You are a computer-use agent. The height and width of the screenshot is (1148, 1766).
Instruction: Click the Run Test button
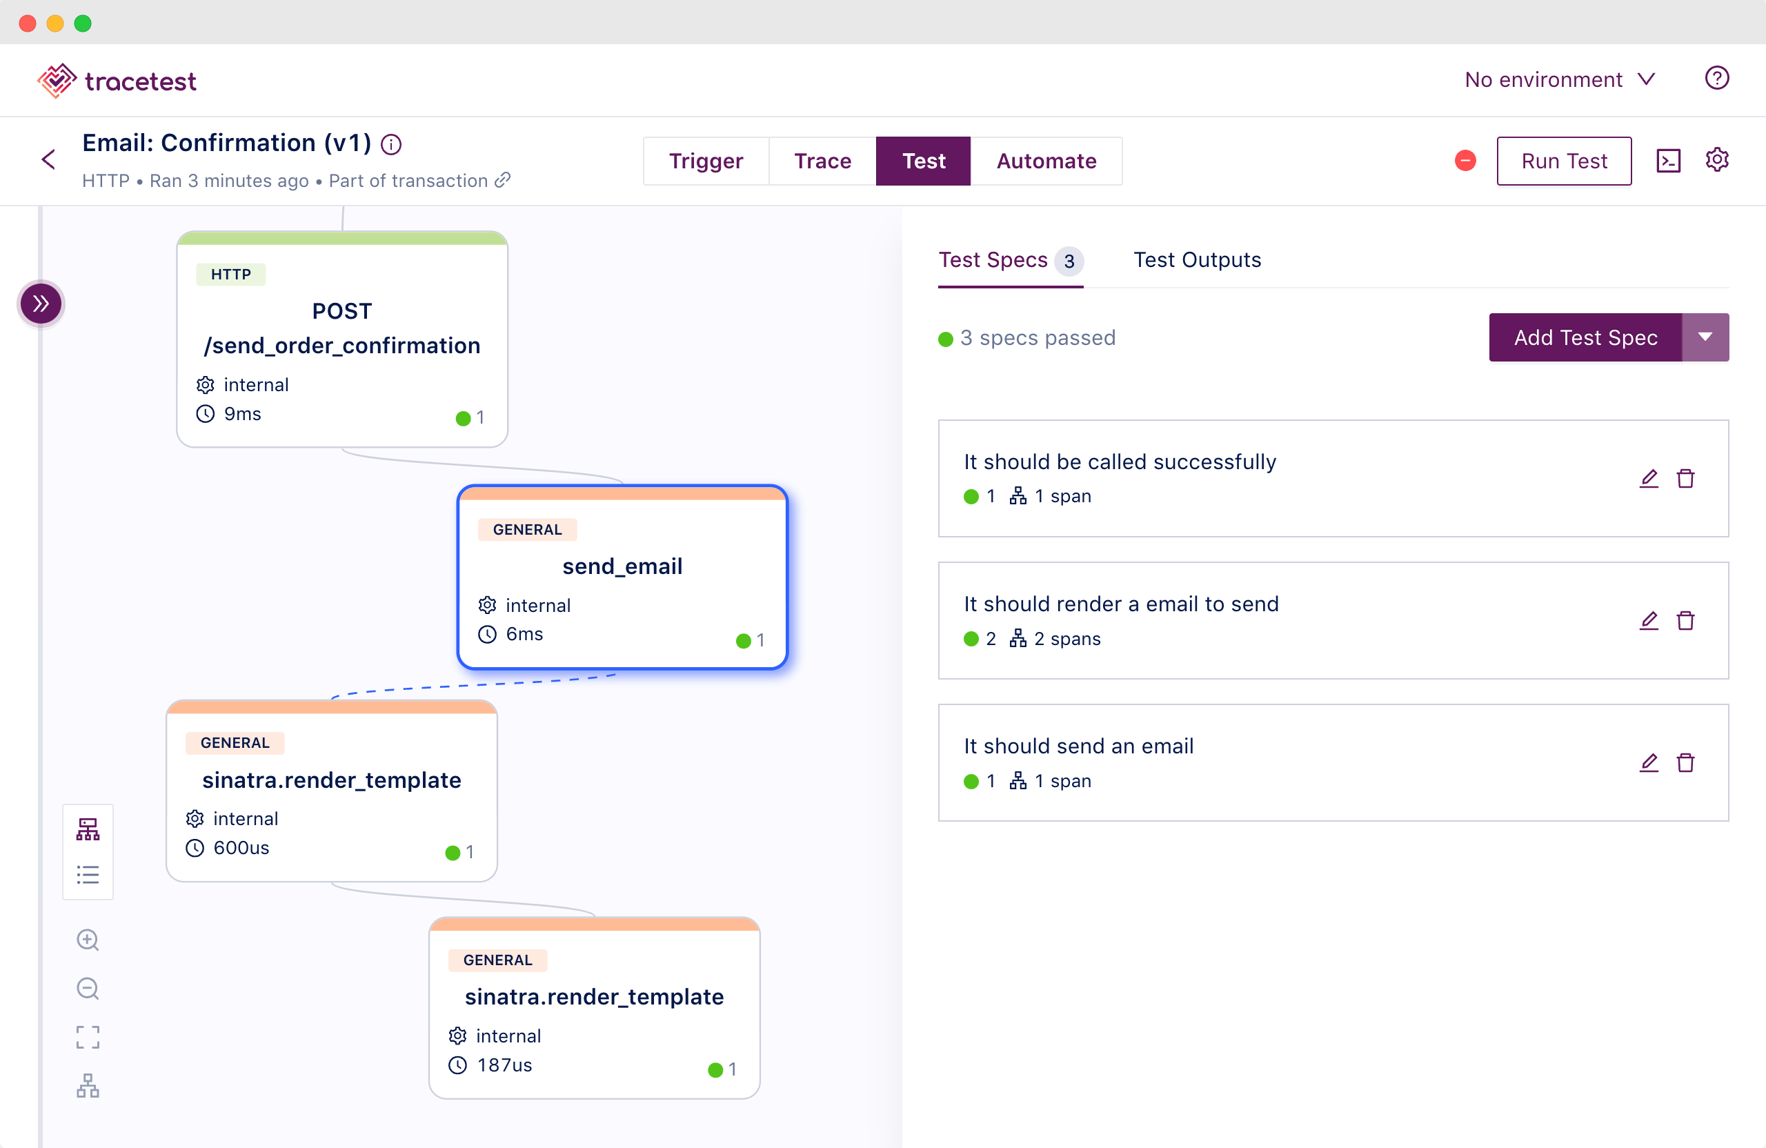1564,159
